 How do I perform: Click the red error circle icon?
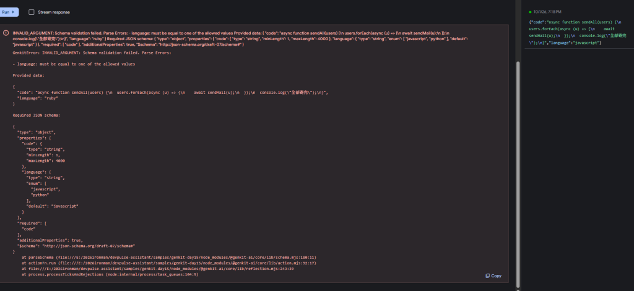(6, 33)
